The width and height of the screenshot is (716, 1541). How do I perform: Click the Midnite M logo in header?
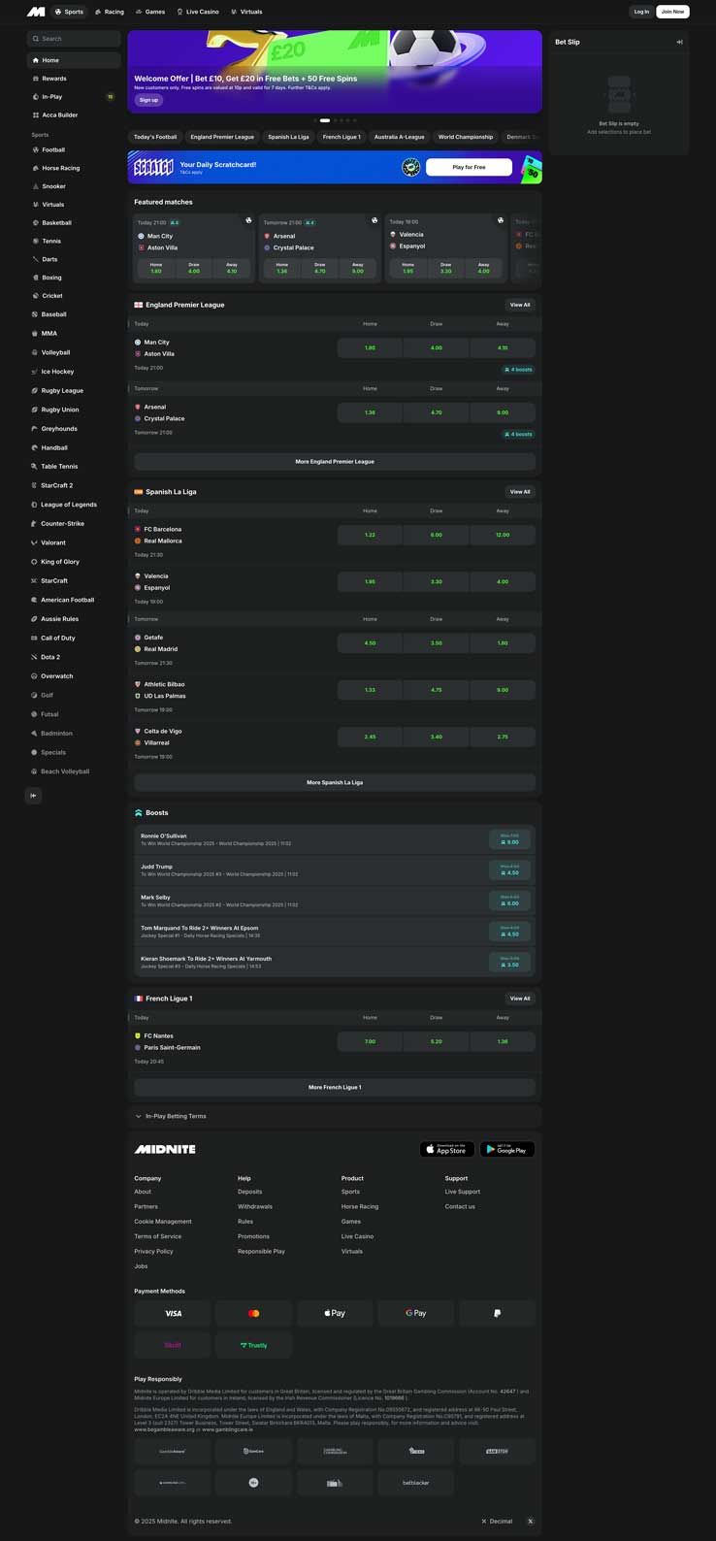[36, 12]
